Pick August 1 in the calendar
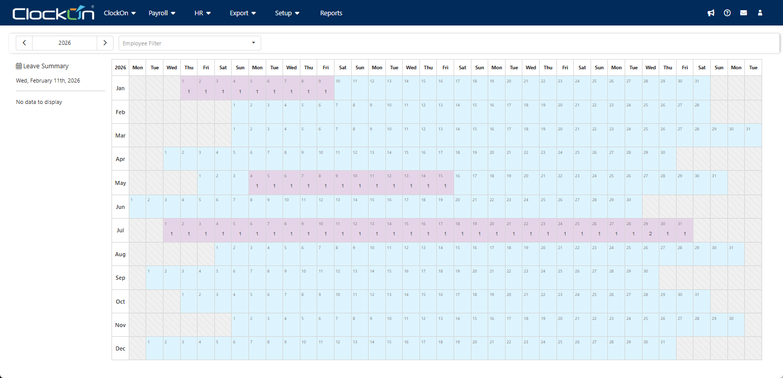 (x=223, y=254)
